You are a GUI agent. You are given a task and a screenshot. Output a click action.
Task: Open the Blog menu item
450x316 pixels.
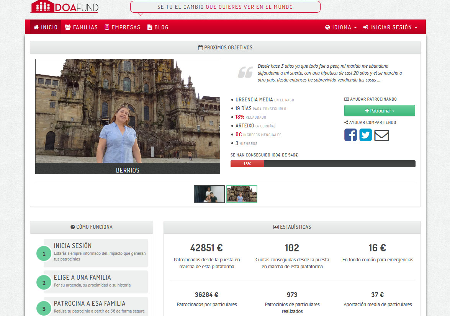tap(158, 27)
